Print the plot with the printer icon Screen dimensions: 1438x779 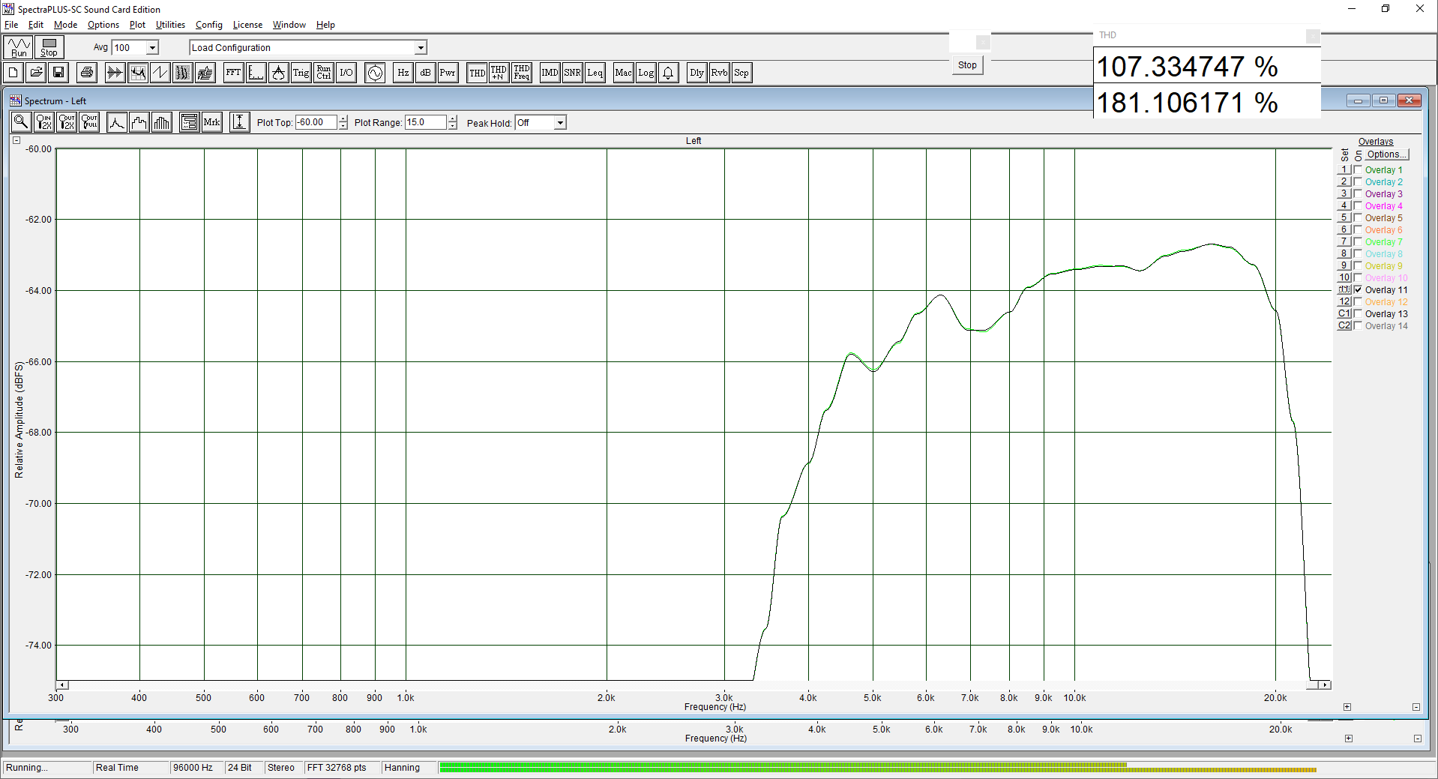pyautogui.click(x=87, y=73)
